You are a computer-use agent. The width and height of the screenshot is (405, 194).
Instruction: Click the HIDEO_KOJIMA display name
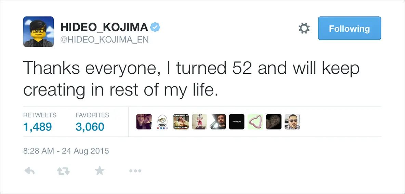(x=104, y=27)
